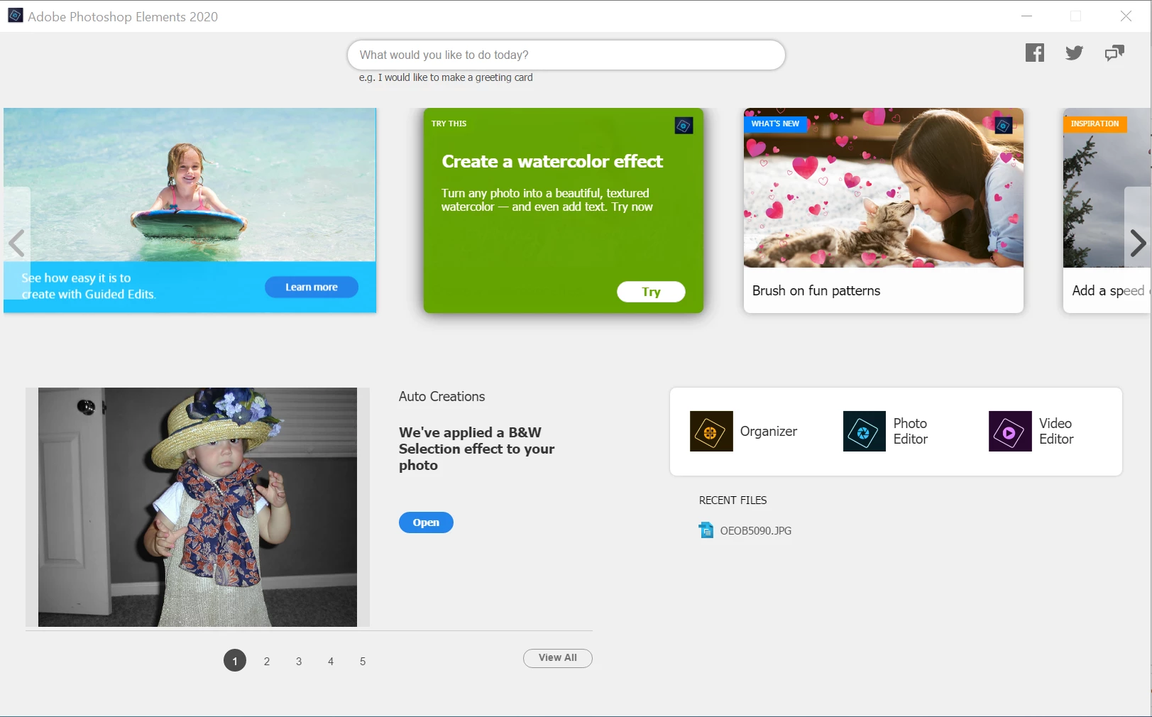
Task: Show auto creation page 2
Action: [267, 661]
